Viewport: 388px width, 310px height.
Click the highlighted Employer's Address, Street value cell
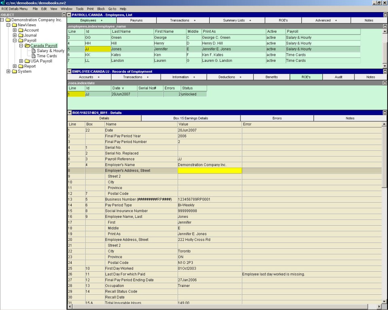click(209, 171)
